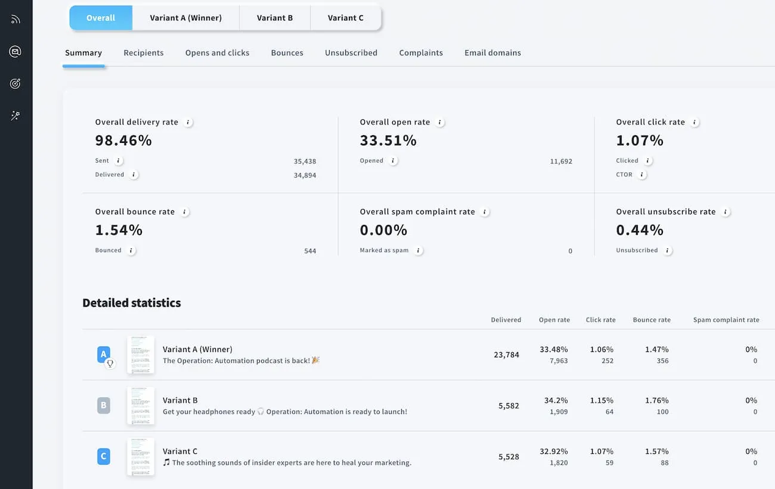This screenshot has height=489, width=775.
Task: Open the info tooltip for Marked as spam
Action: [418, 251]
